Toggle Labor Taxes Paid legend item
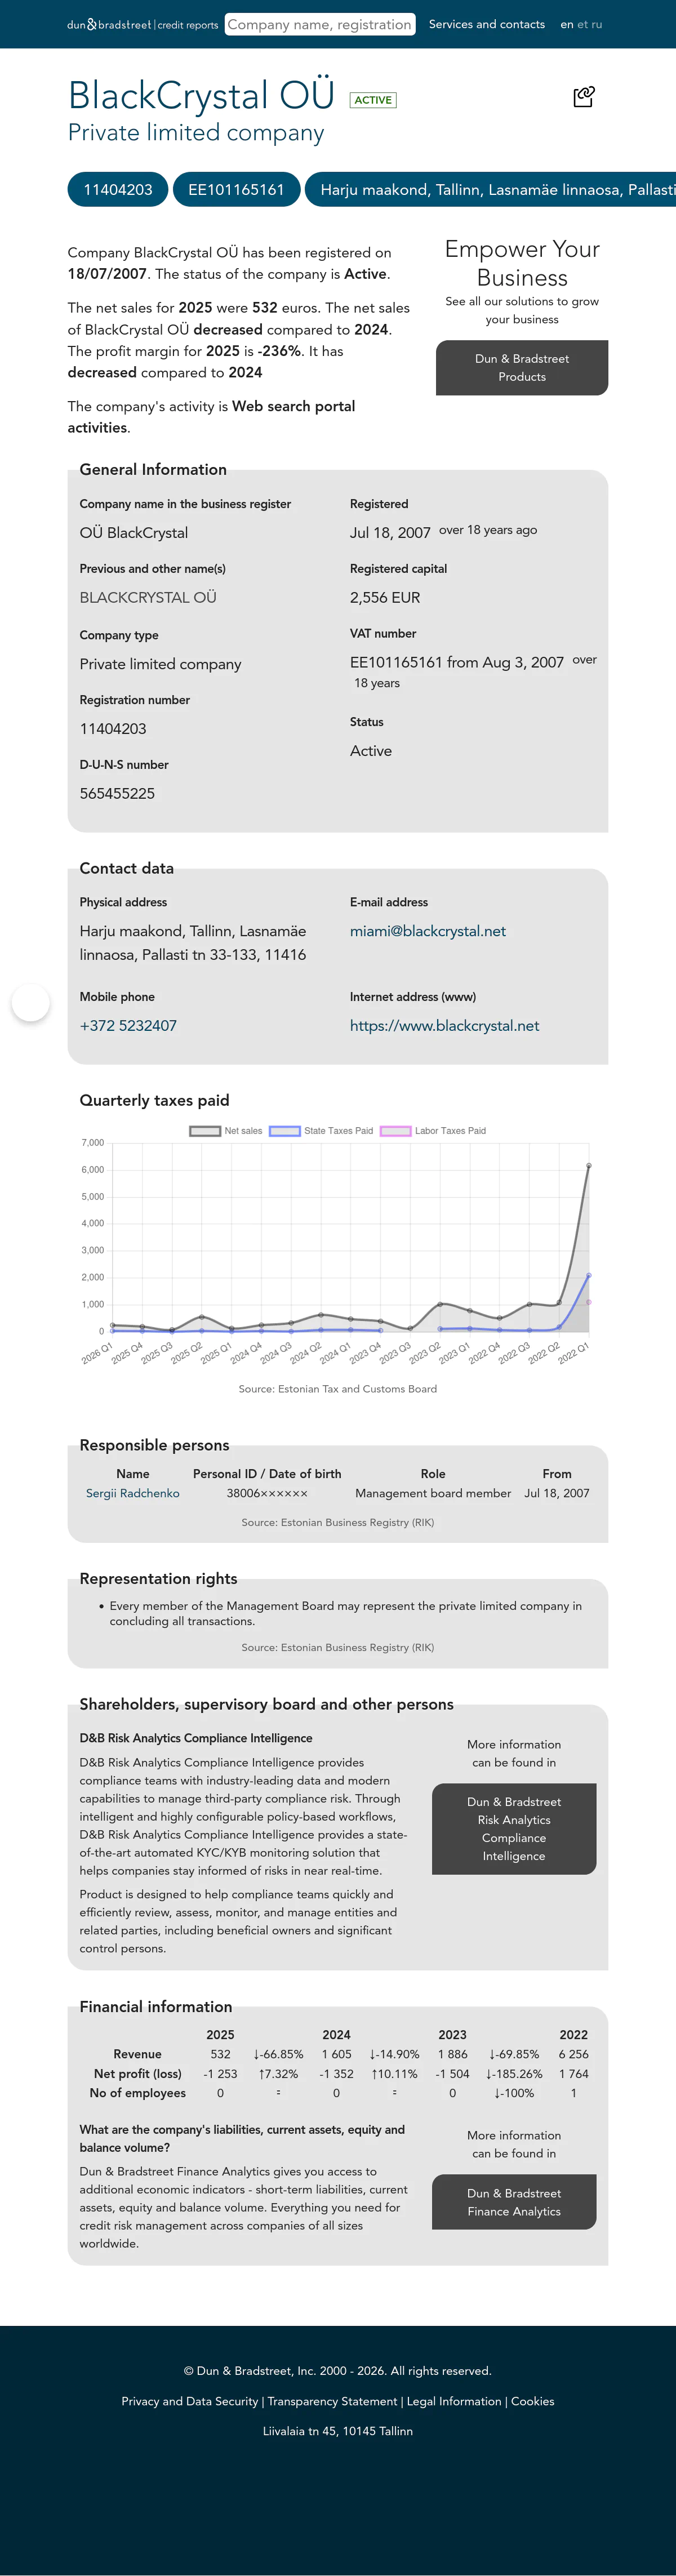 433,1131
